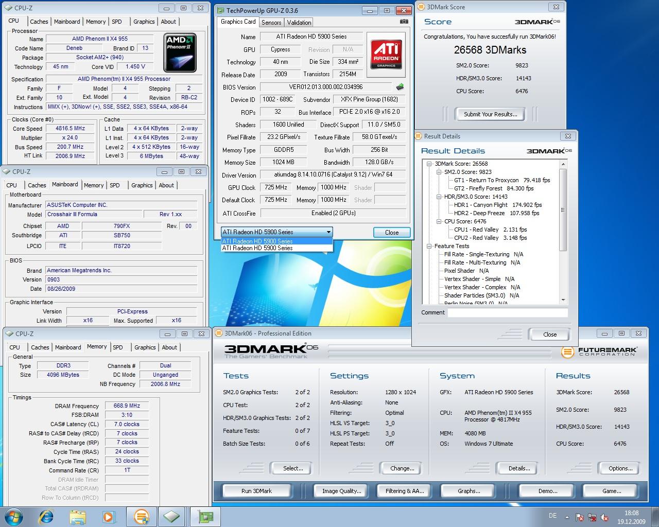Show hidden tray icons arrow
The width and height of the screenshot is (659, 527).
click(x=567, y=517)
